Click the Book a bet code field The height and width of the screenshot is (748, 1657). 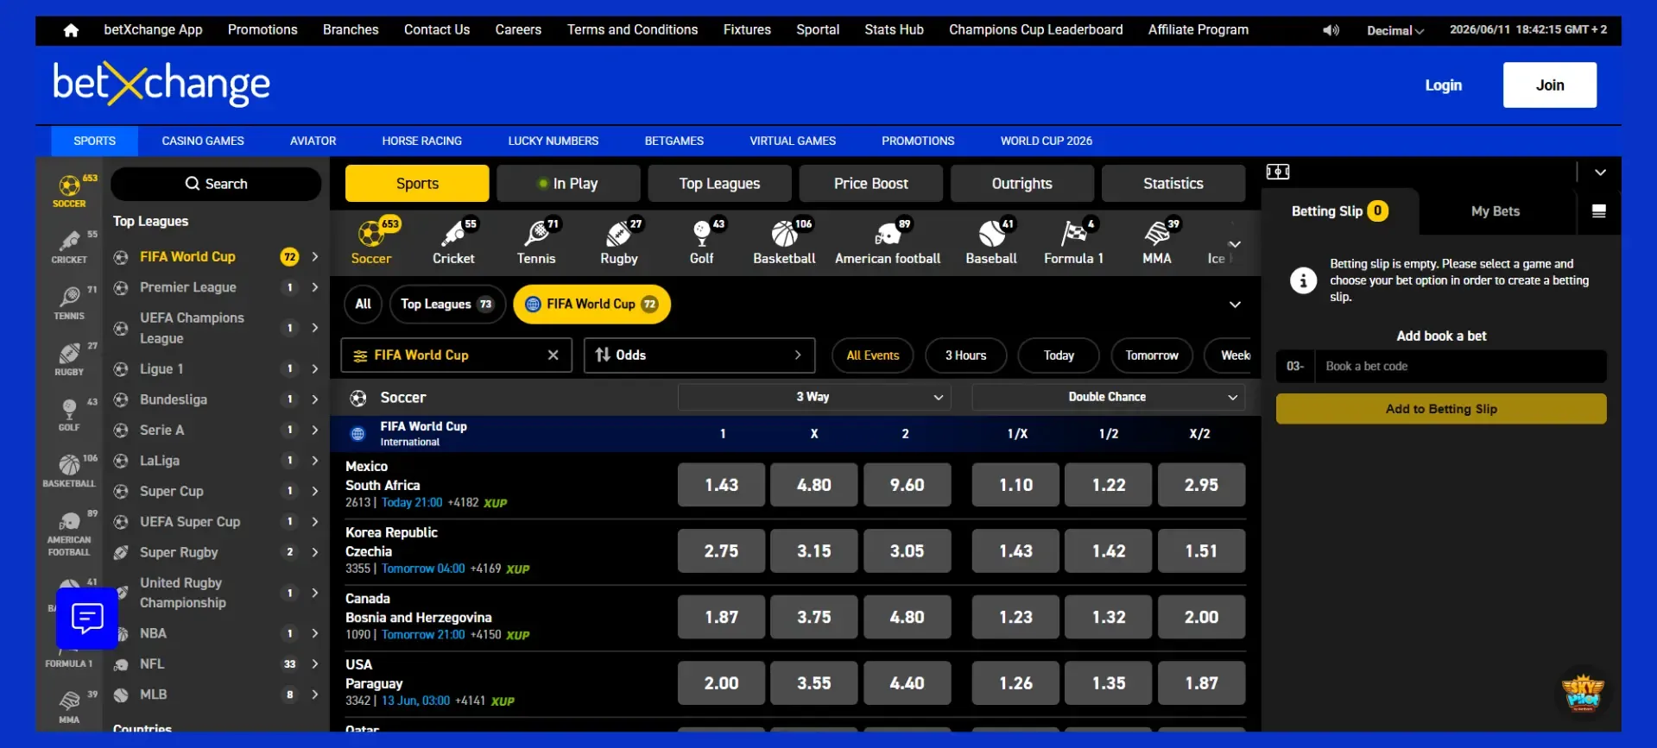(x=1459, y=367)
